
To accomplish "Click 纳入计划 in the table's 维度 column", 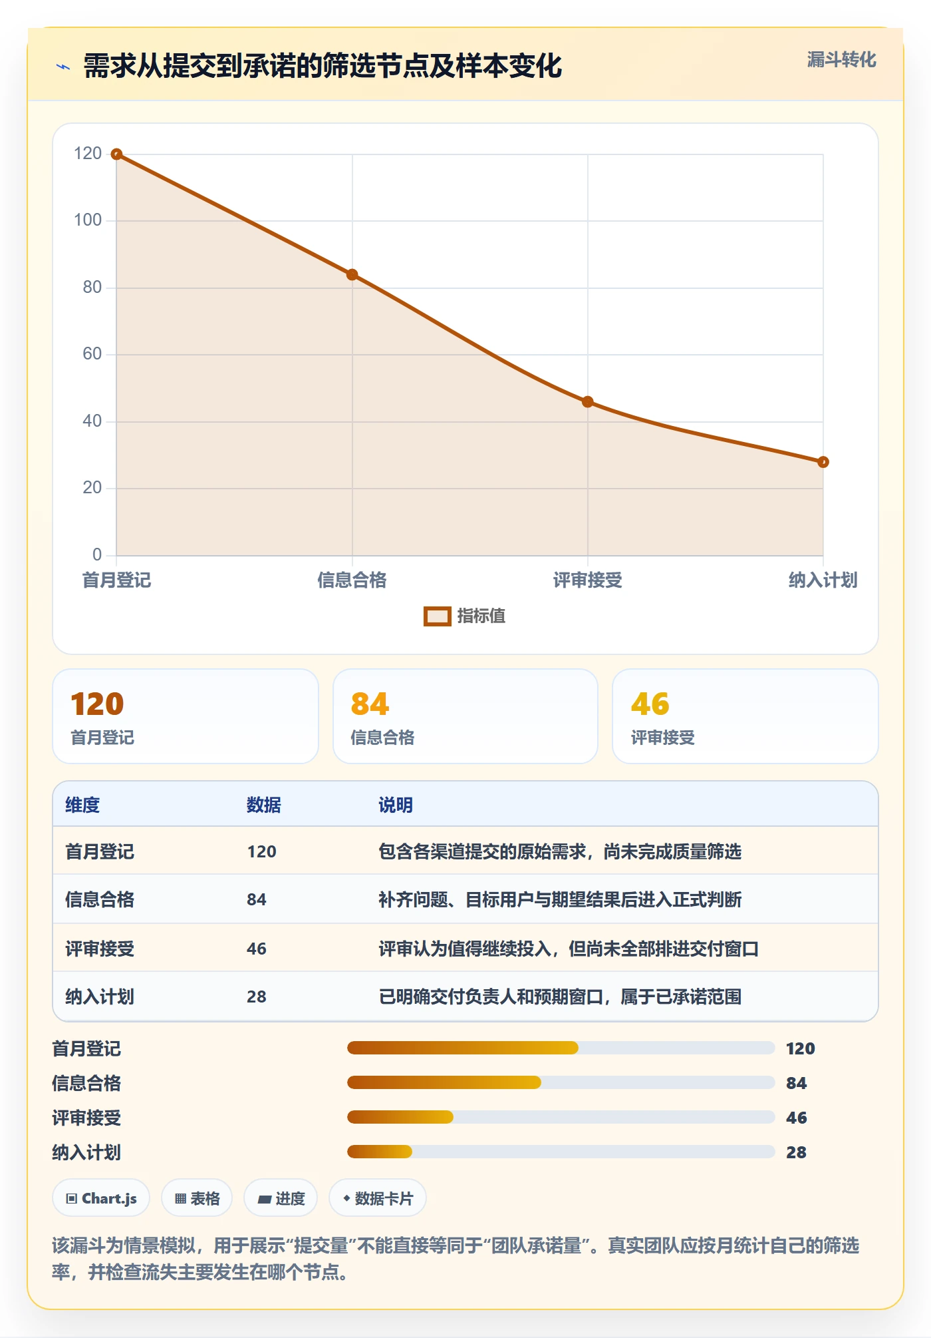I will [100, 997].
